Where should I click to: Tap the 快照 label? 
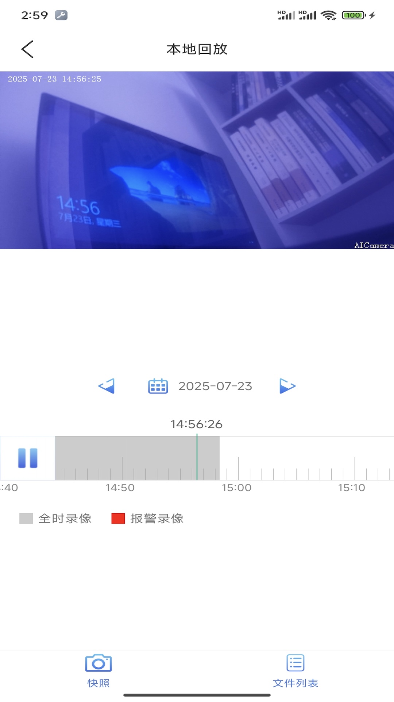98,683
